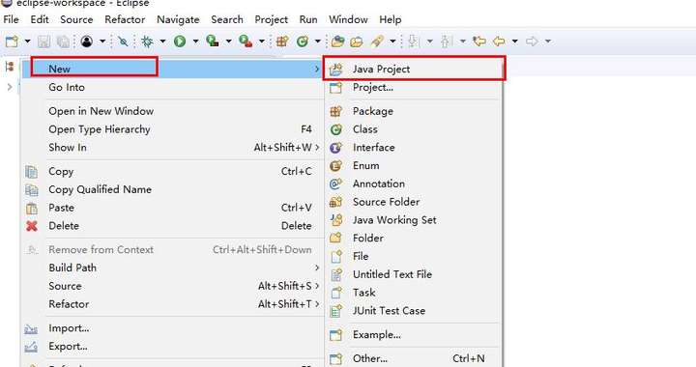Choose Open Type Hierarchy

click(172, 129)
